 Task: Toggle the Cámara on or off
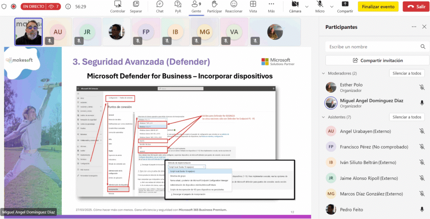pyautogui.click(x=295, y=5)
